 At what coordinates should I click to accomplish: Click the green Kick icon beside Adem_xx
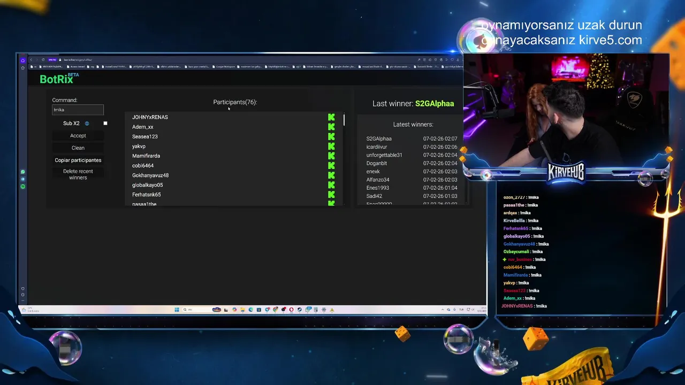331,127
